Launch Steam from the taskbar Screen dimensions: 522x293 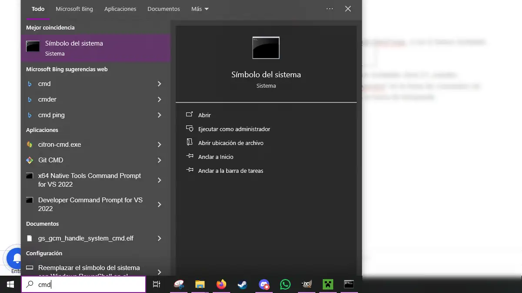coord(242,284)
